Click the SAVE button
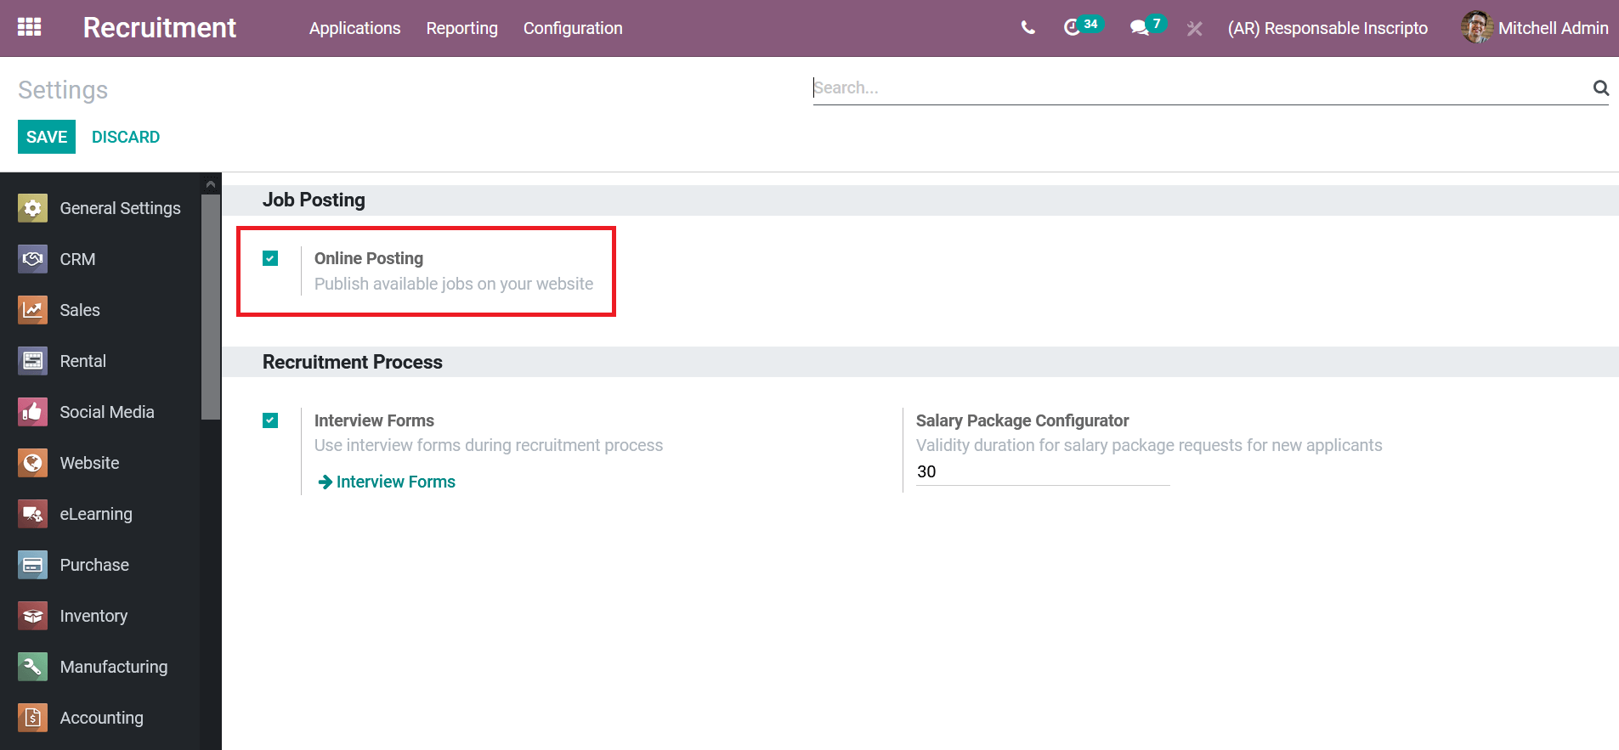This screenshot has height=750, width=1619. coord(47,137)
